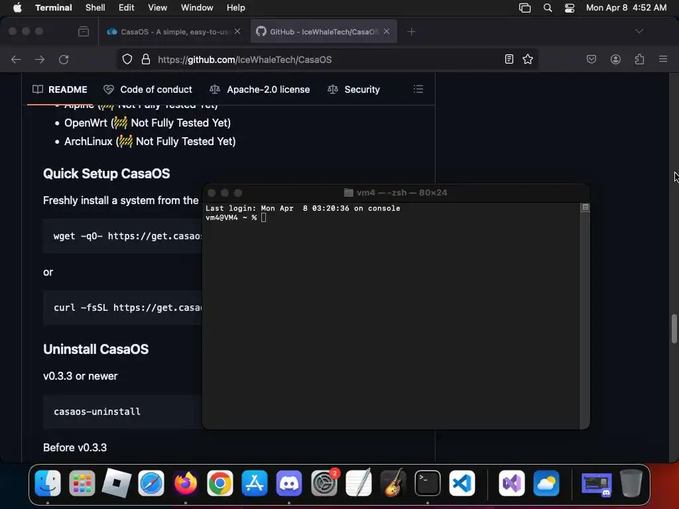
Task: Open tracking protection shield icon
Action: pyautogui.click(x=127, y=59)
